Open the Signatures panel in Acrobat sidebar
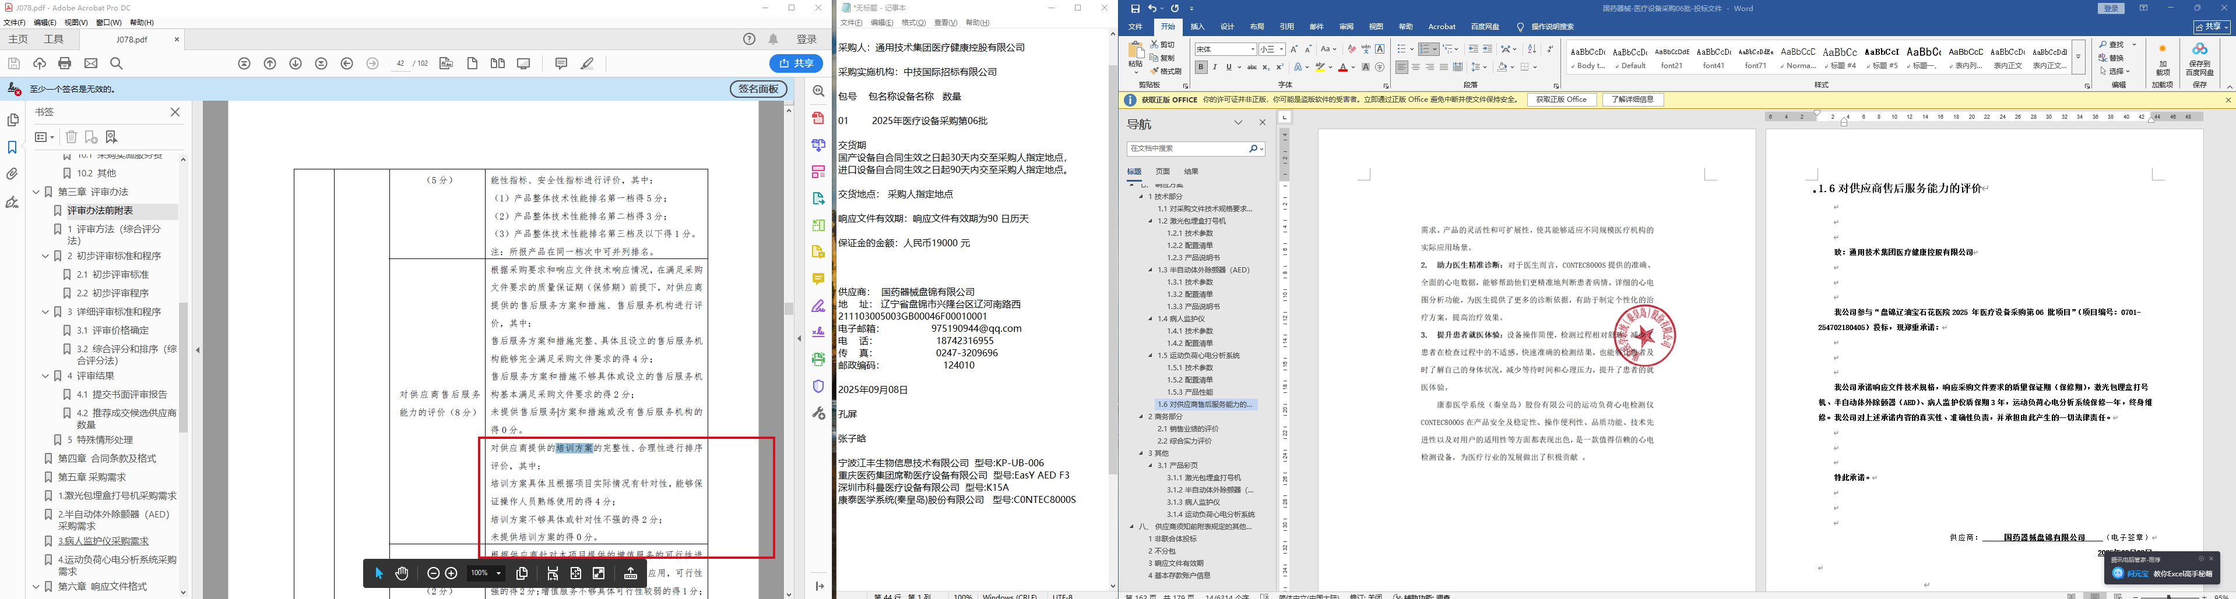This screenshot has height=599, width=2236. [12, 202]
